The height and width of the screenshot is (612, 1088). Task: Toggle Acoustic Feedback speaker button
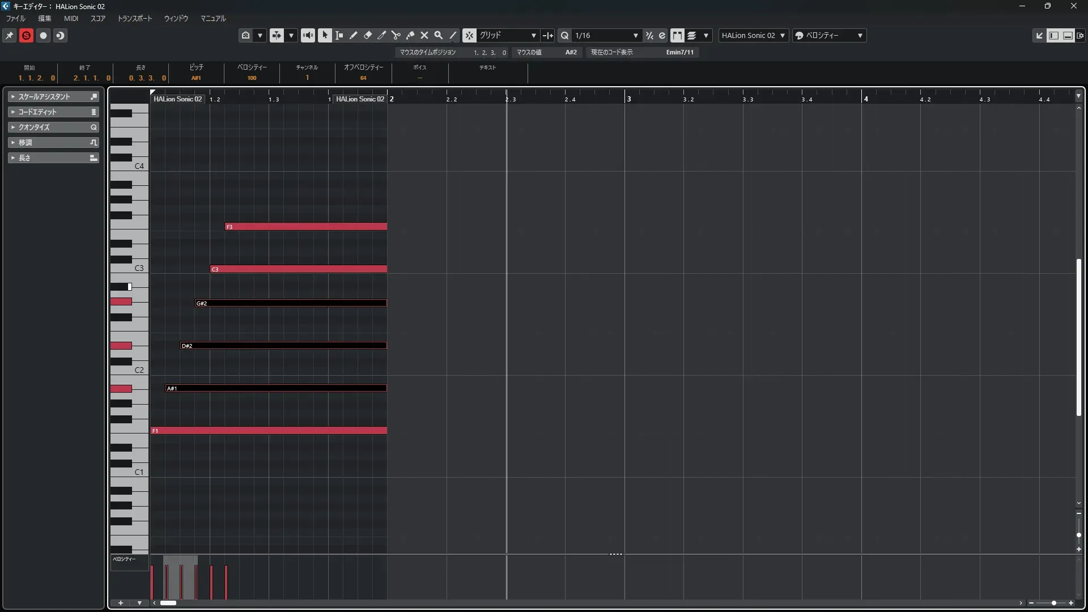308,35
